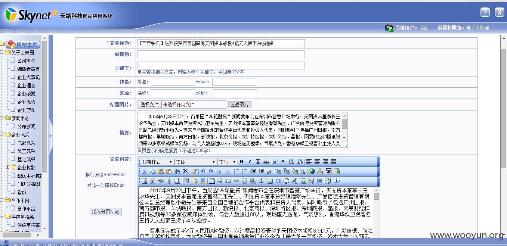Click the 文章标题 title field

click(221, 43)
